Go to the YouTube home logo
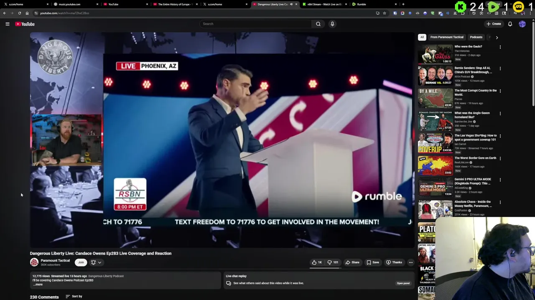Screen dimensions: 535x300 coord(25,24)
